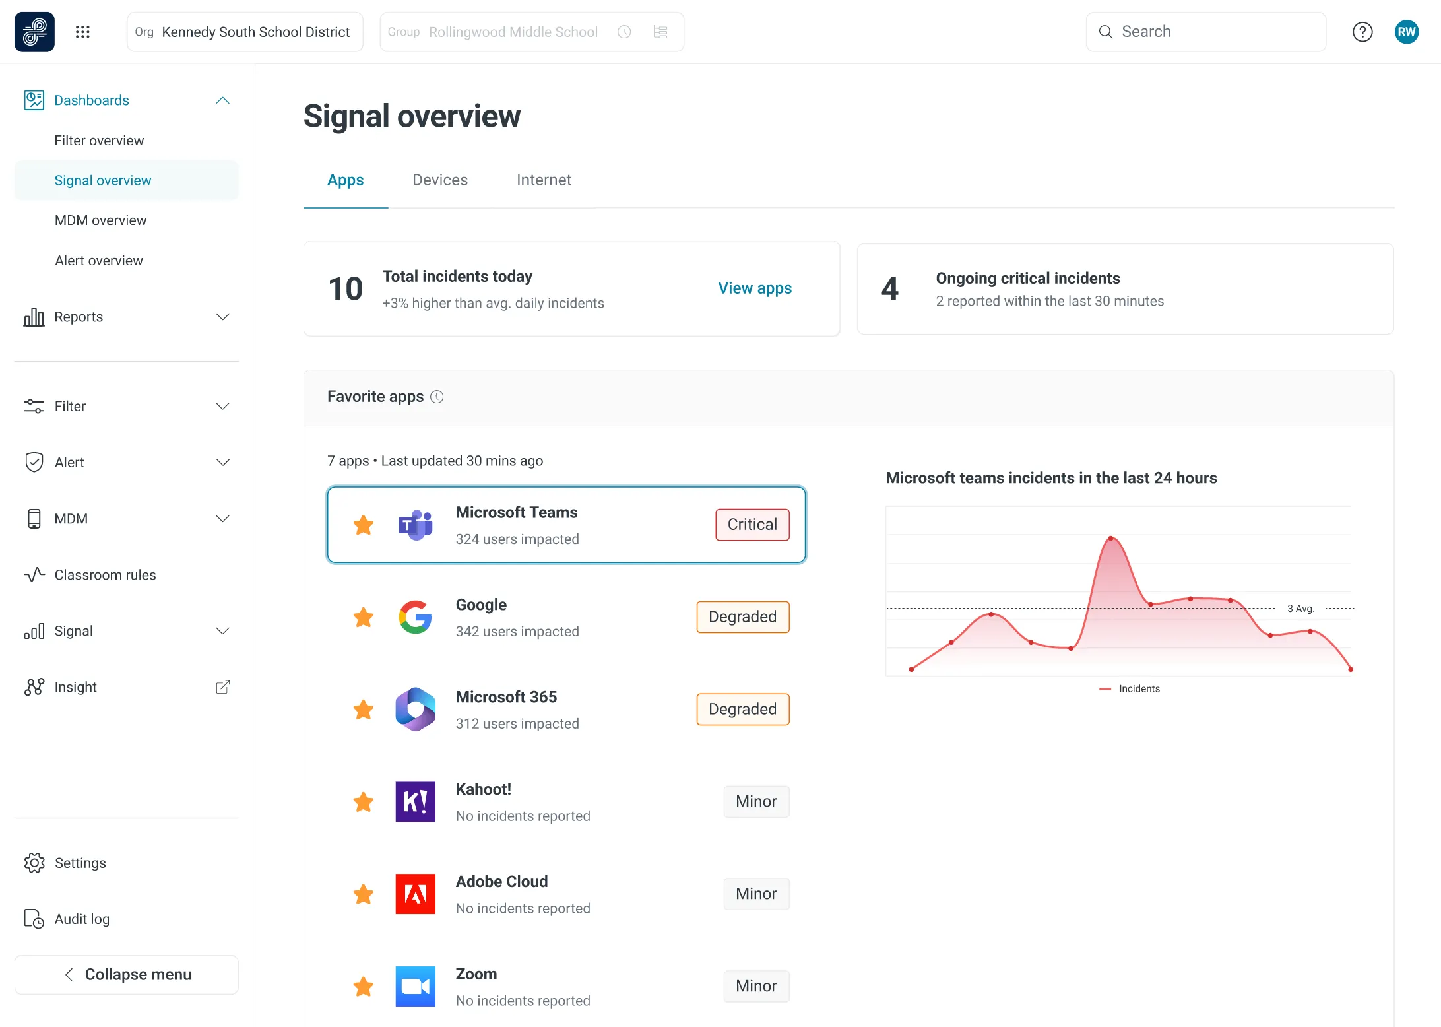The image size is (1441, 1027).
Task: Toggle the Google favorite star
Action: tap(364, 618)
